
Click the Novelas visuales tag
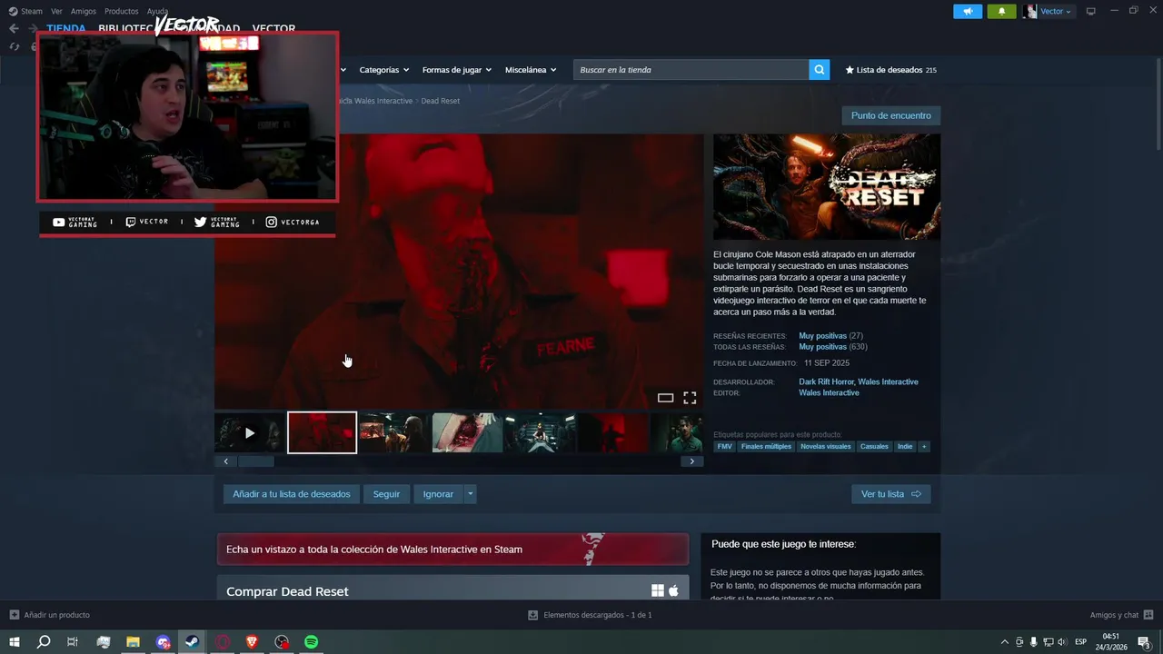[x=825, y=447]
